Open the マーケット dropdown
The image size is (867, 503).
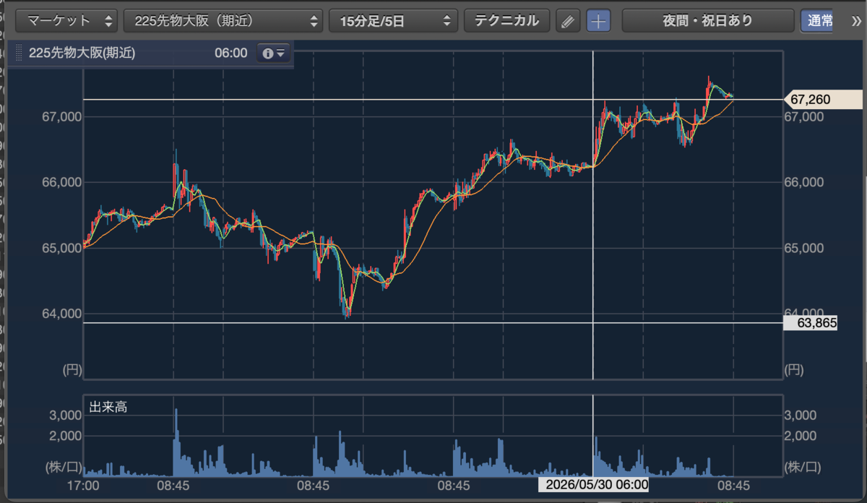[66, 21]
